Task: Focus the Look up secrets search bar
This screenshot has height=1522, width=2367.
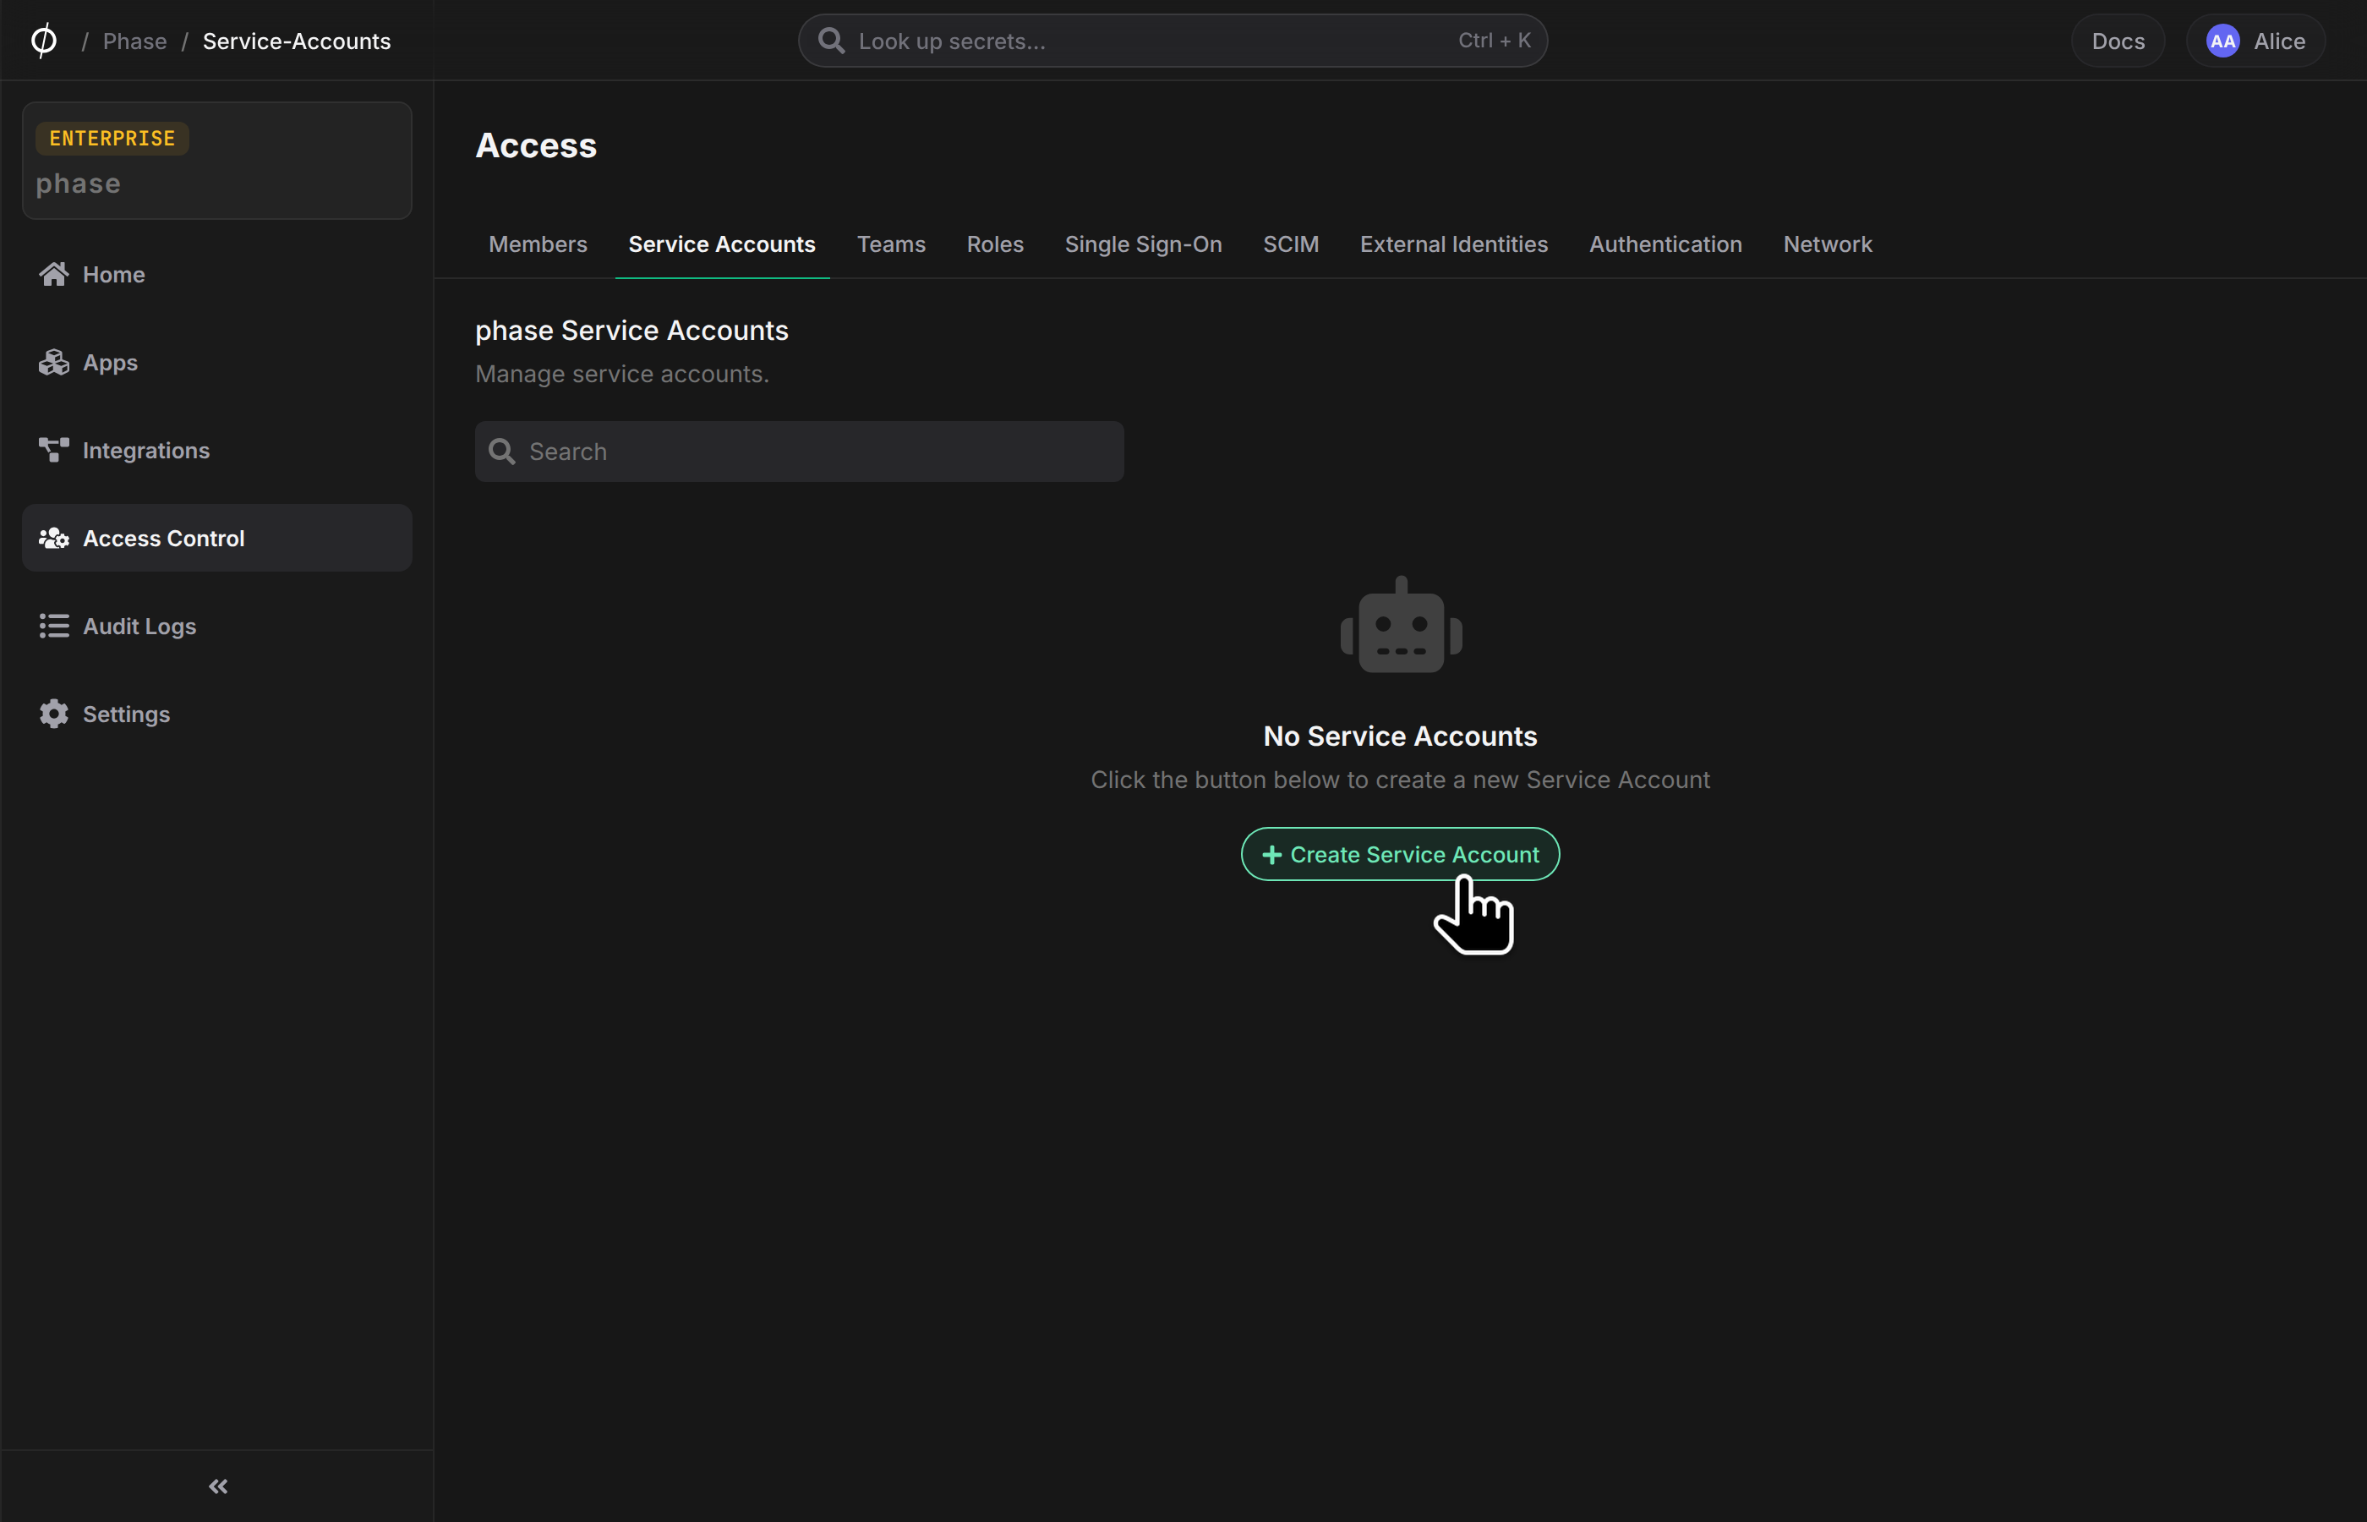Action: pos(1173,41)
